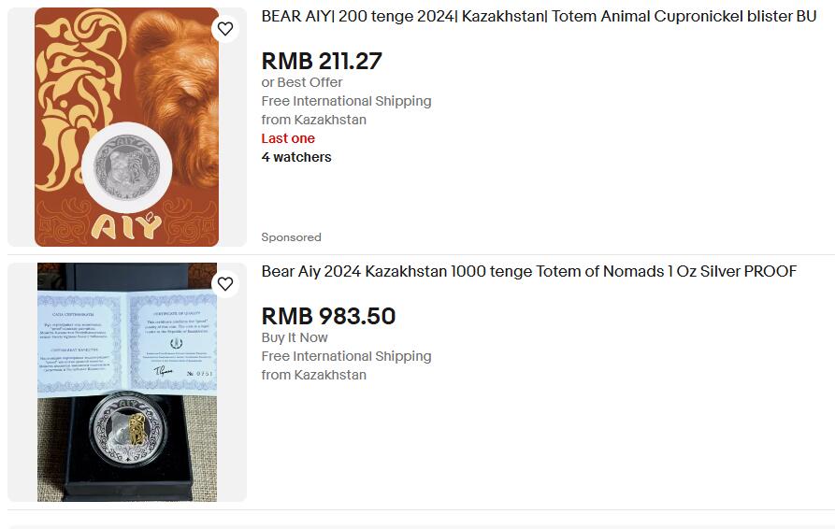Screen dimensions: 835x529
Task: Open the BEAR AIY 200 tenge 2024 listing title
Action: pyautogui.click(x=539, y=17)
